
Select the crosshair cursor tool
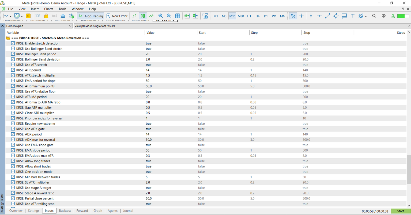(301, 16)
